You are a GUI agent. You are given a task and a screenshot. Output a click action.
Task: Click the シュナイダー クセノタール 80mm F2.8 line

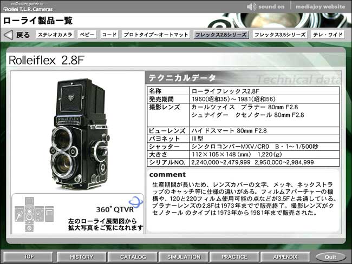click(x=247, y=115)
